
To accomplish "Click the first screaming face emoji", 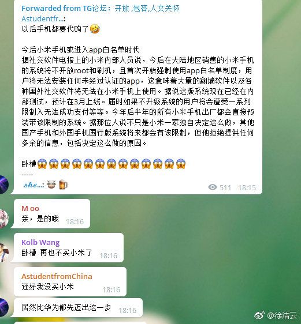I will click(x=42, y=164).
